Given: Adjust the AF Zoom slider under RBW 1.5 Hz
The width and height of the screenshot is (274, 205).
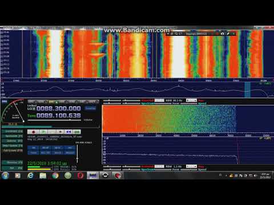Looking at the screenshot, I should tap(163, 169).
